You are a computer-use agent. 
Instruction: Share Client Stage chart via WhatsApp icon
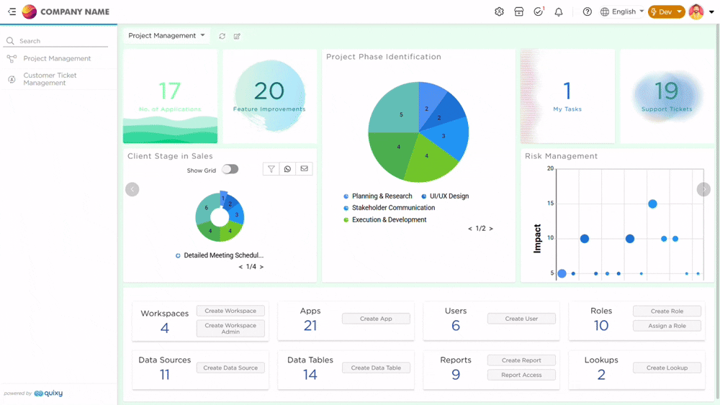(287, 169)
